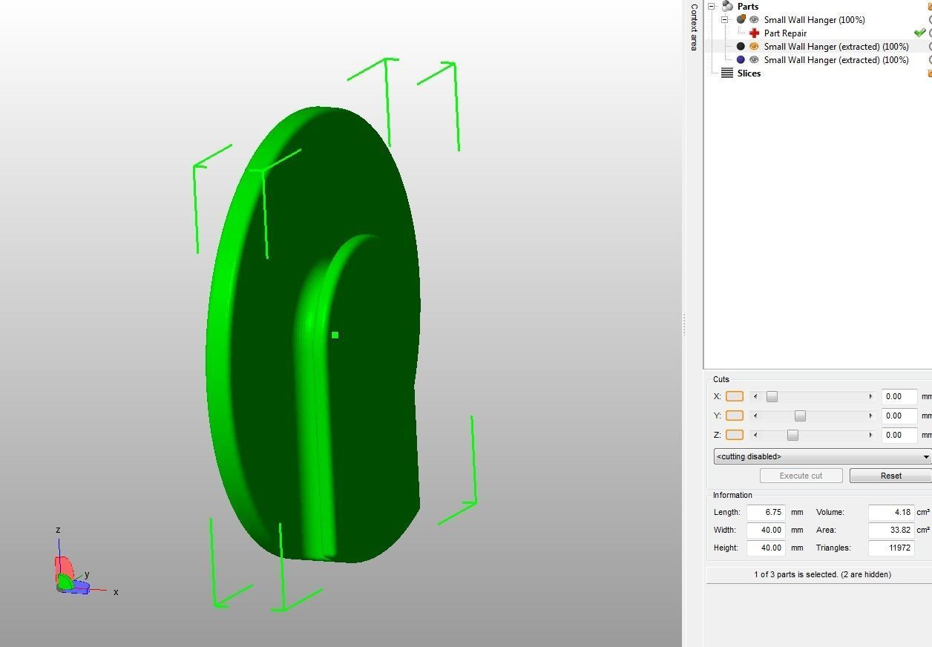
Task: Click right arrow of Z cut slider
Action: (x=870, y=435)
